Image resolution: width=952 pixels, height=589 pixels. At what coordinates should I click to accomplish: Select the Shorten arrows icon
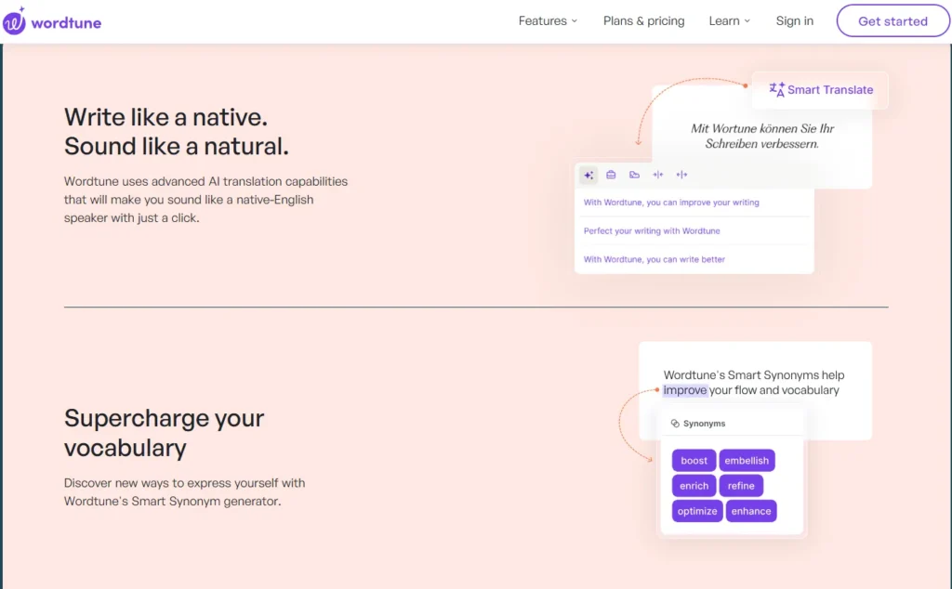(658, 175)
